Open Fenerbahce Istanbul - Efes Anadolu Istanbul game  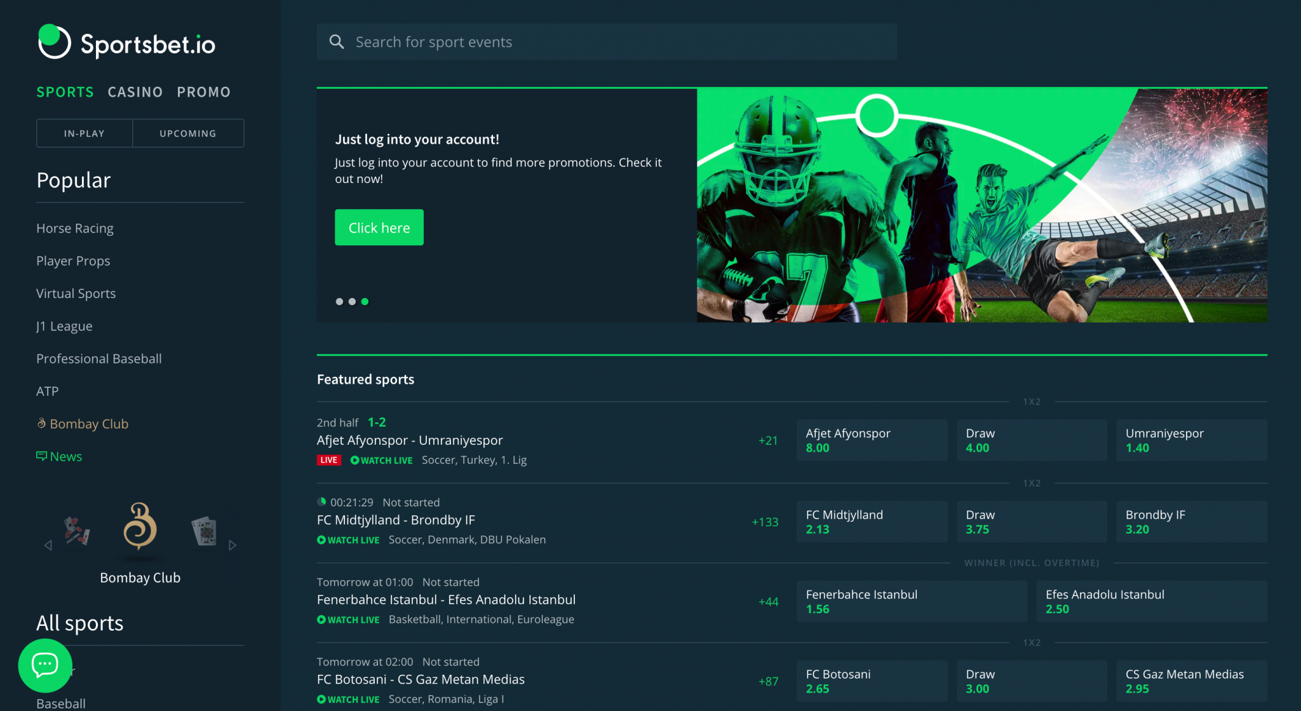point(446,600)
